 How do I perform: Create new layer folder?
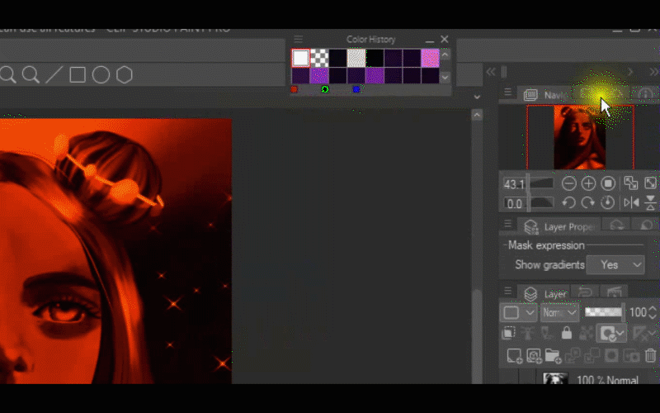[553, 356]
